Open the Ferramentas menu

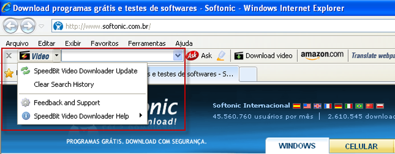coord(147,44)
